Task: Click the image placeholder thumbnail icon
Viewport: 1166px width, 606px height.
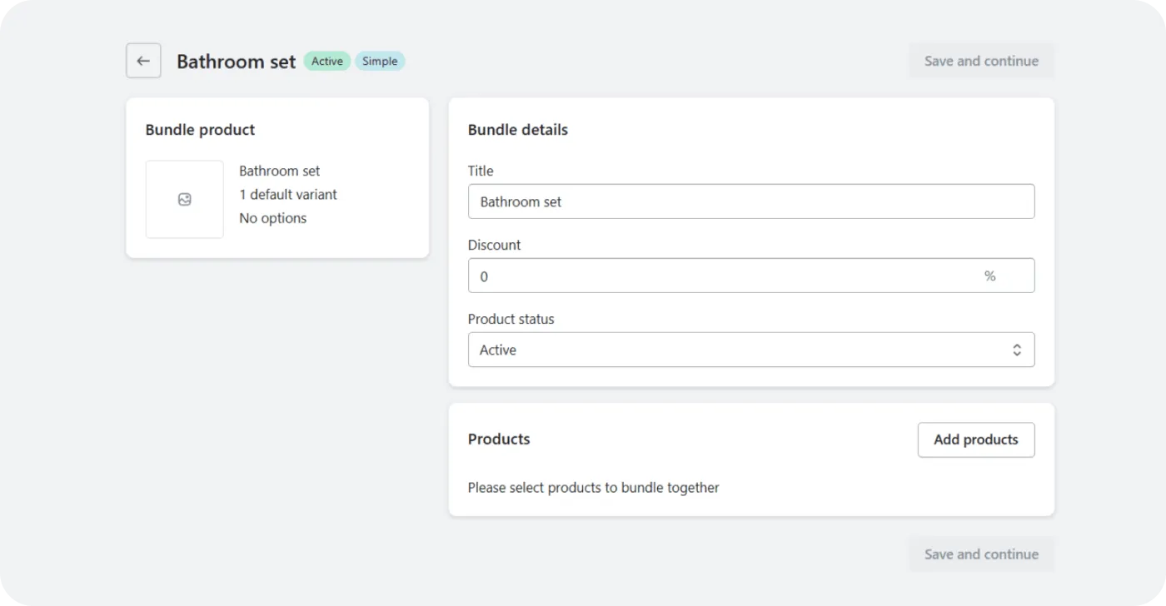Action: [x=184, y=199]
